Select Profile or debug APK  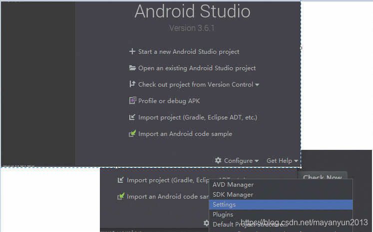[x=169, y=101]
